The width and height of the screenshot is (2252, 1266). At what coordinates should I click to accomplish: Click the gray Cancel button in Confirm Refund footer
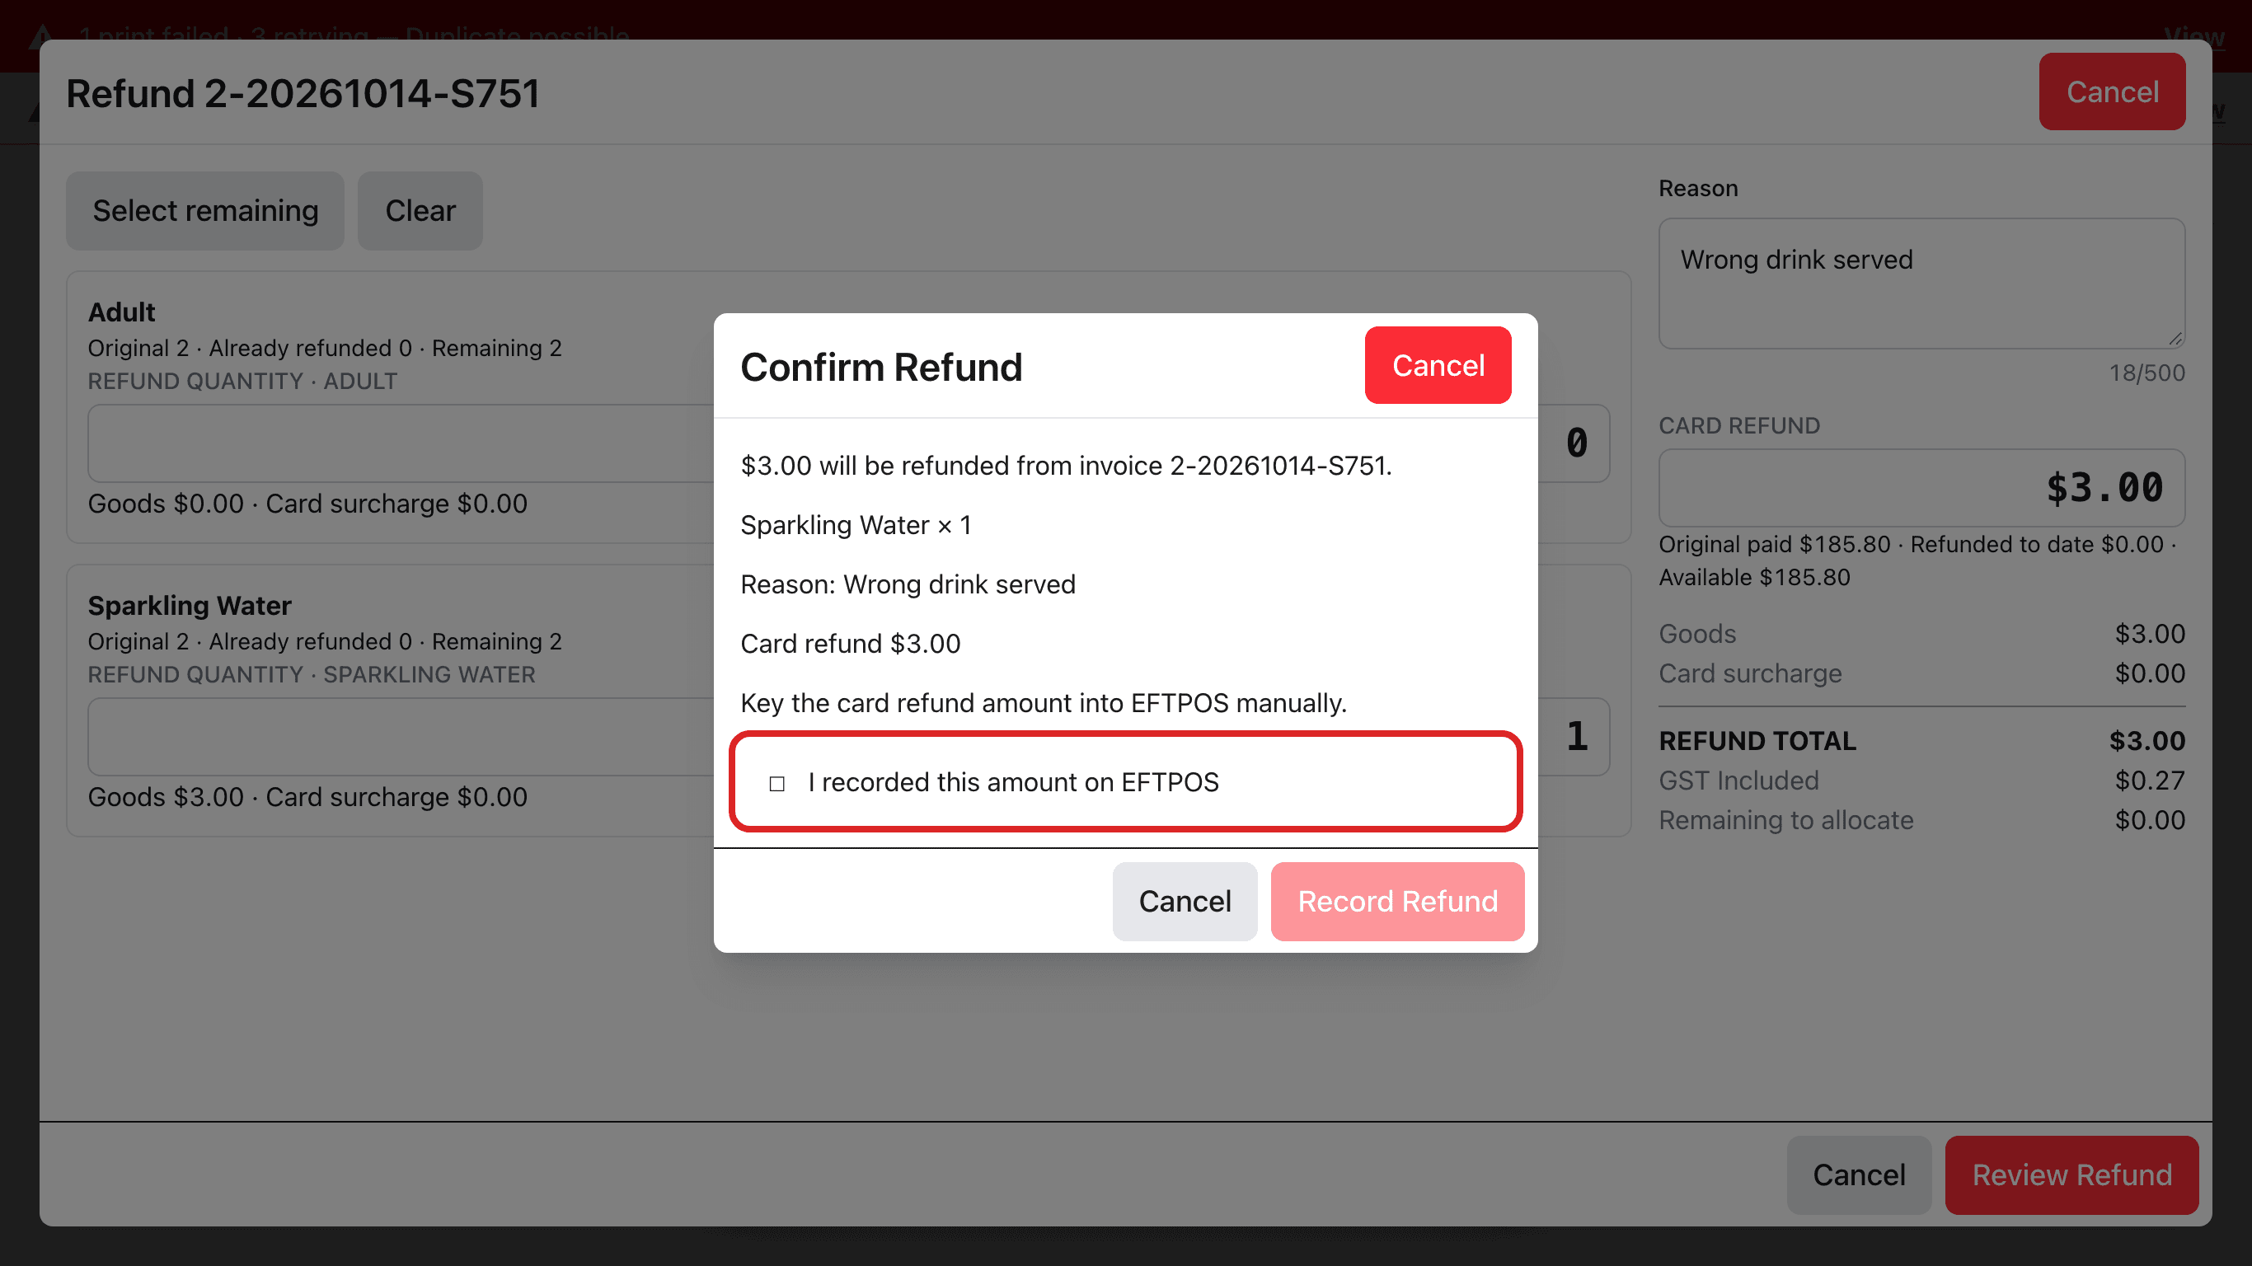point(1185,902)
